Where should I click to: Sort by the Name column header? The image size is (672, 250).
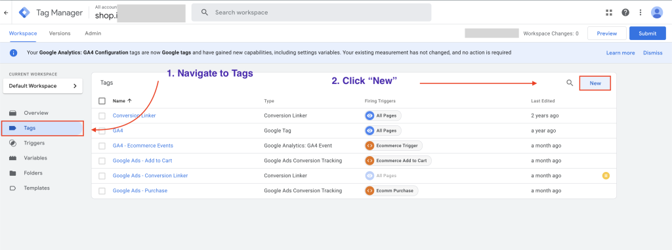122,101
